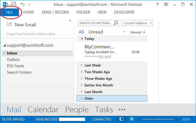Click the search magnifier icon
This screenshot has height=123, width=196.
click(x=116, y=23)
